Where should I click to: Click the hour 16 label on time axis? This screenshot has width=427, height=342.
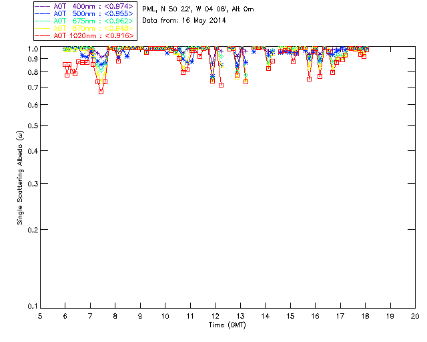tap(315, 316)
